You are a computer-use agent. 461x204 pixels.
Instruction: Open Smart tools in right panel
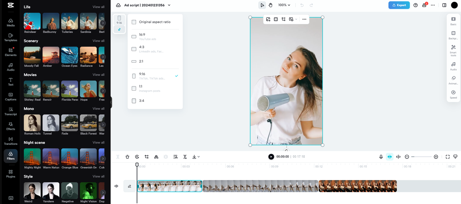pyautogui.click(x=453, y=51)
